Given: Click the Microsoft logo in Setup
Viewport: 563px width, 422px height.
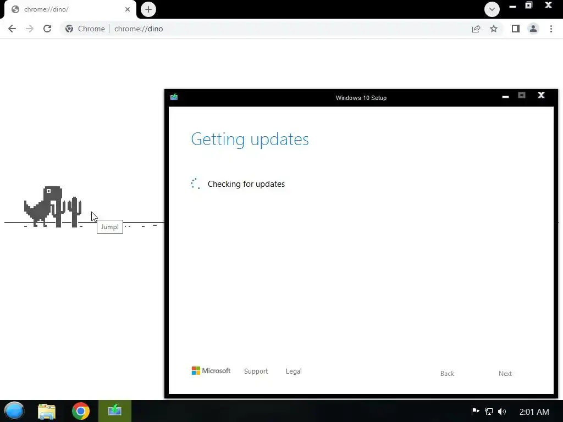Looking at the screenshot, I should tap(211, 371).
